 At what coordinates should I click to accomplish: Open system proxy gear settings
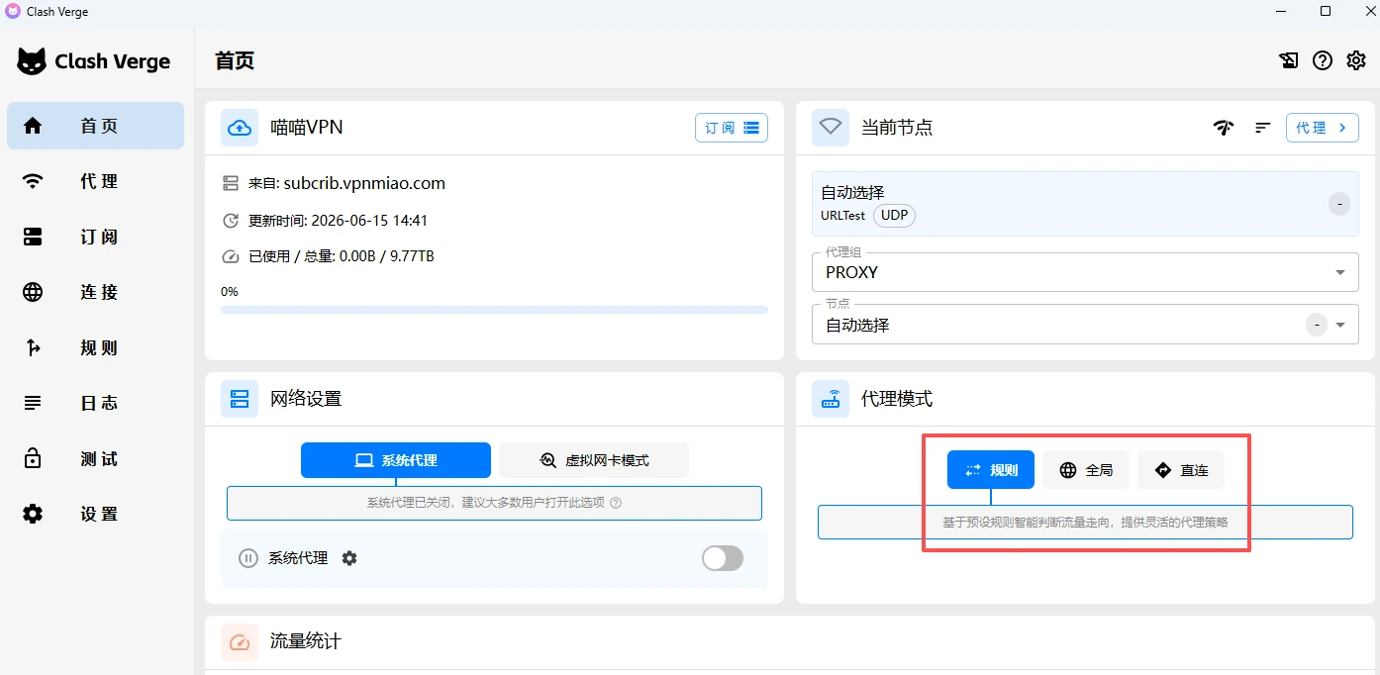point(349,558)
